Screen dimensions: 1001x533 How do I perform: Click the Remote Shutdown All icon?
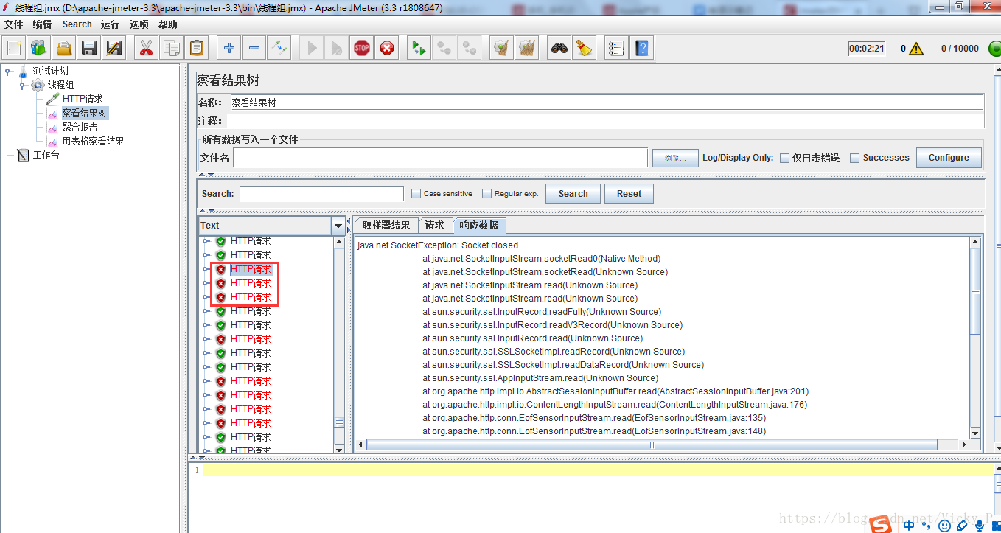click(x=470, y=49)
